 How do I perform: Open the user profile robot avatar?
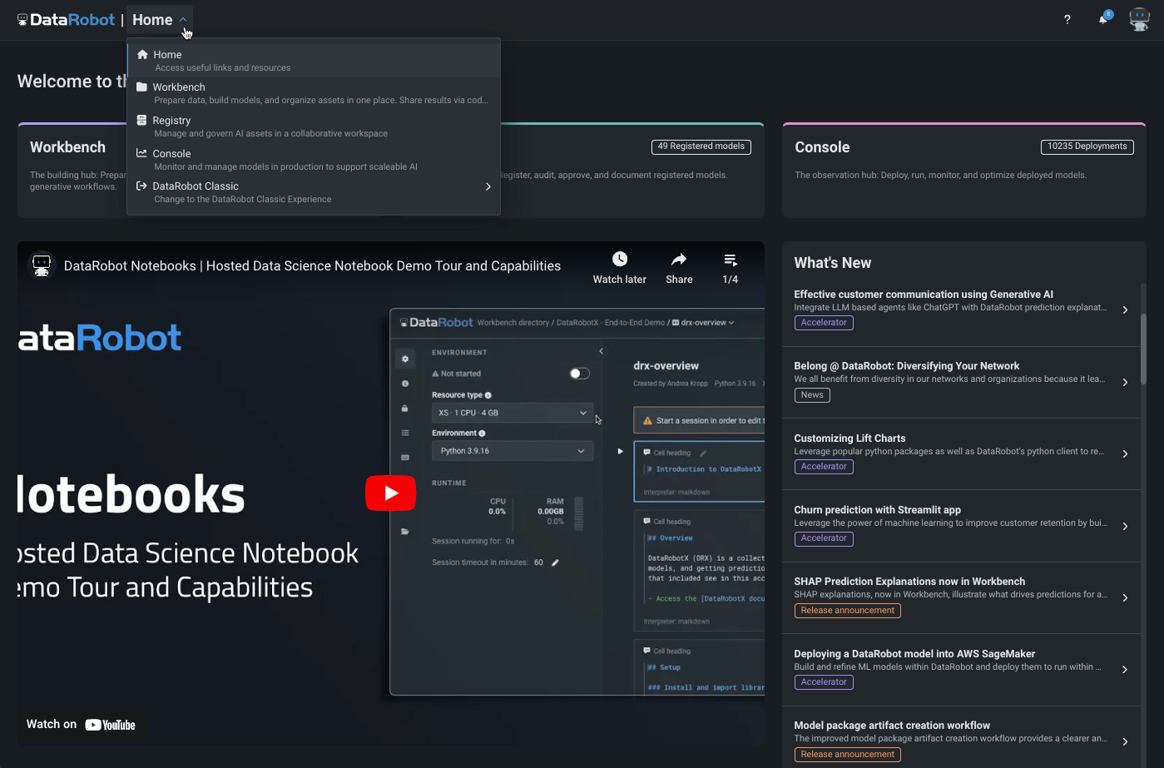click(x=1139, y=19)
